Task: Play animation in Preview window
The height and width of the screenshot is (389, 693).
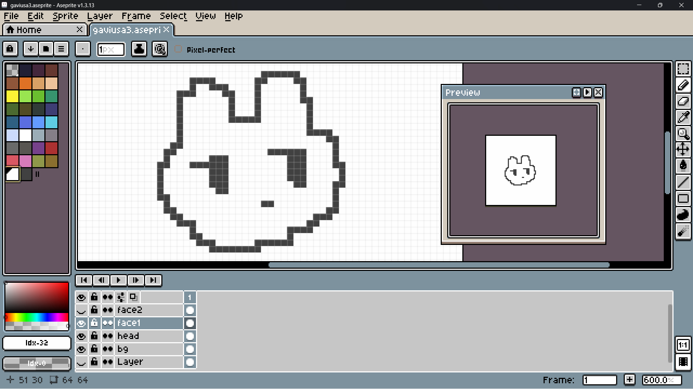Action: pos(587,93)
